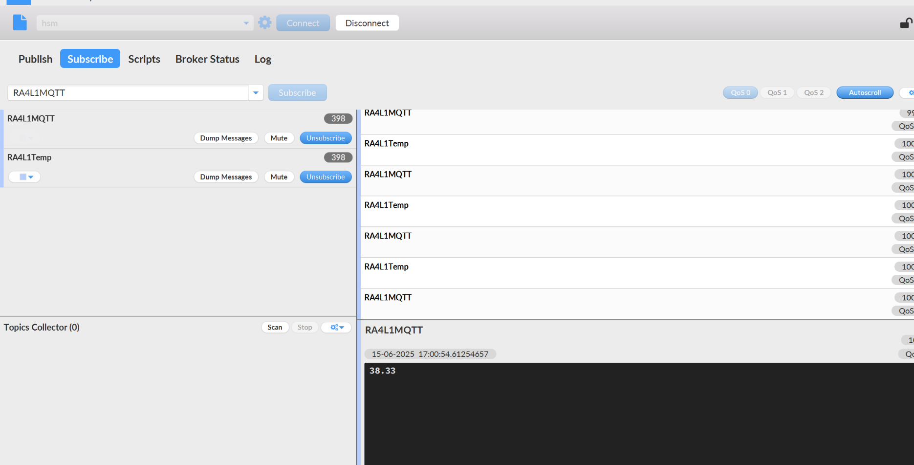The height and width of the screenshot is (465, 914).
Task: Open the hsm connection profile dropdown
Action: 145,23
